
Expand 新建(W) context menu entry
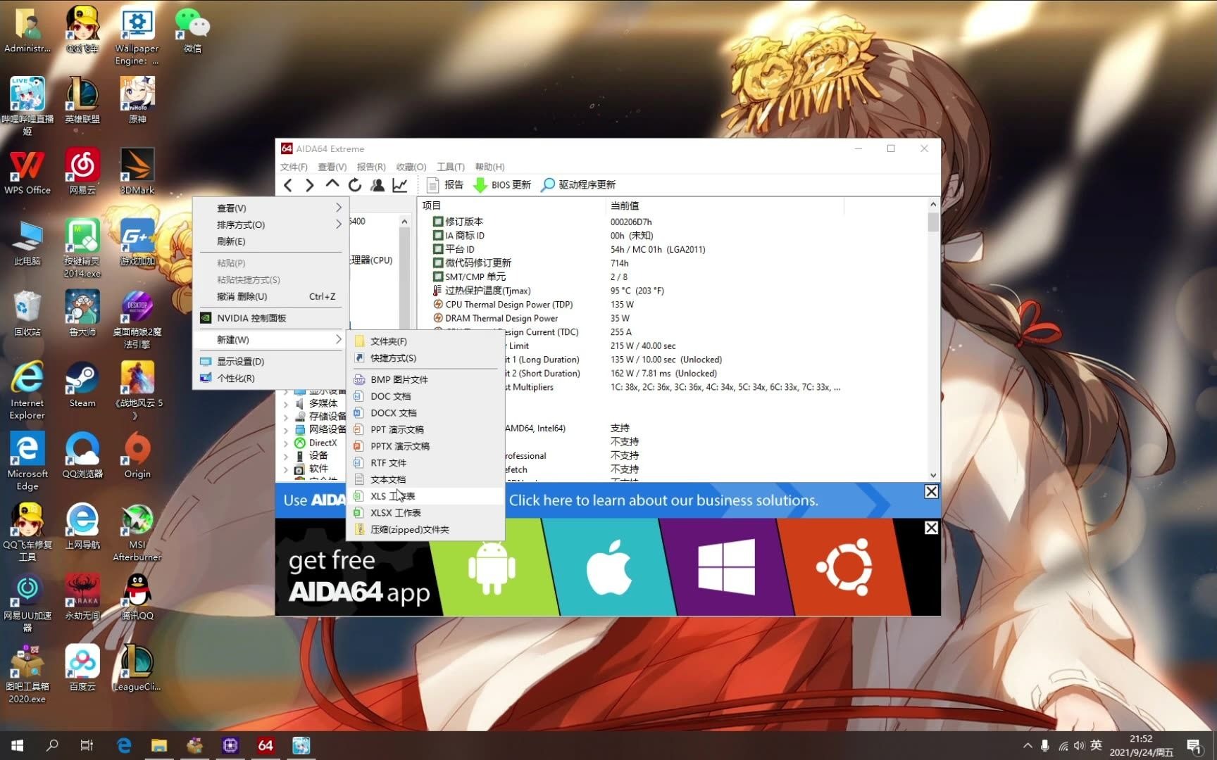click(270, 340)
